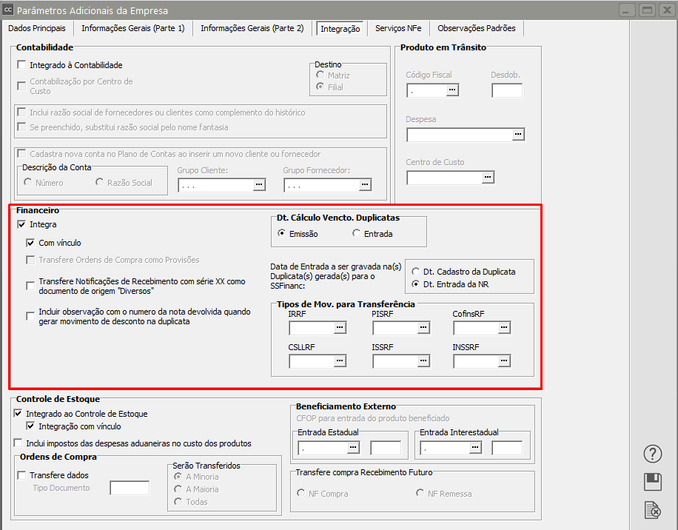This screenshot has height=530, width=678.
Task: Uncheck the Integra checkbox in Financeiro
Action: [21, 224]
